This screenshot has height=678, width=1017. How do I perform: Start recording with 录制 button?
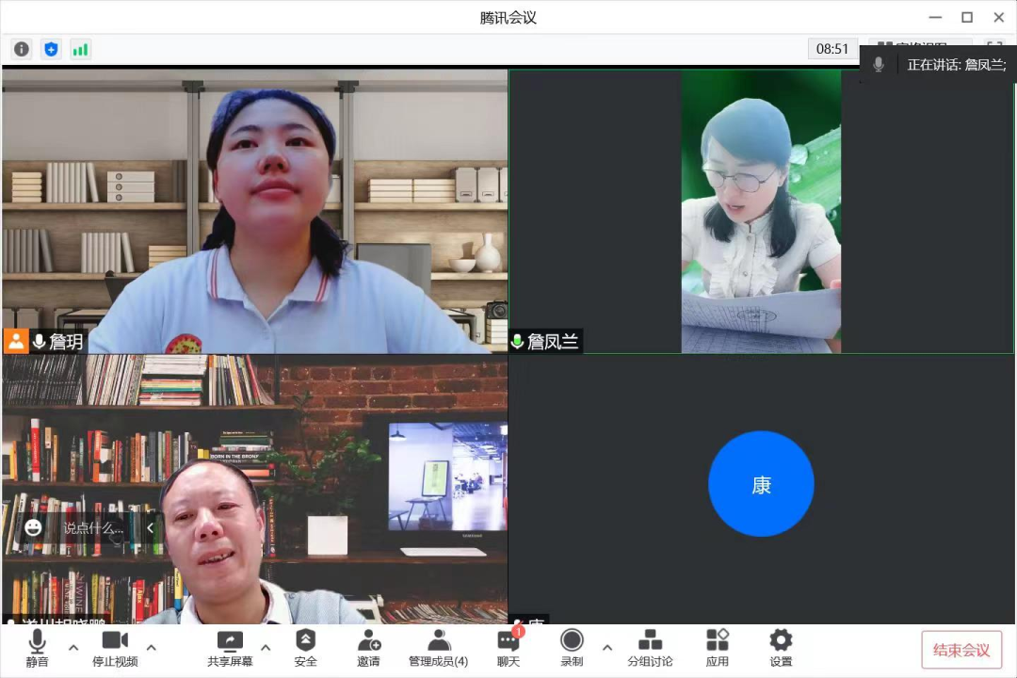(x=572, y=648)
